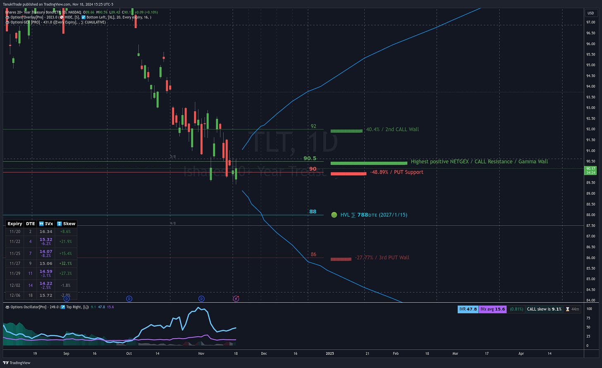Click the '-48.89% / PUT Support' label

click(397, 172)
